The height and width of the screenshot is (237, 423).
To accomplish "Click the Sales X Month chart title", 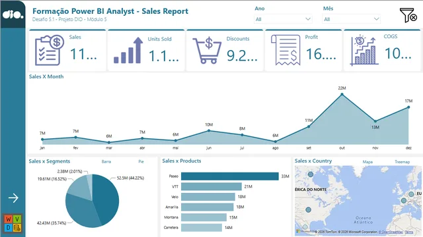I will click(x=46, y=76).
